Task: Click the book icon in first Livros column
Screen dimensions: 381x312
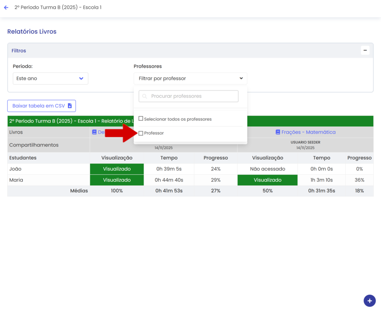Action: (94, 132)
